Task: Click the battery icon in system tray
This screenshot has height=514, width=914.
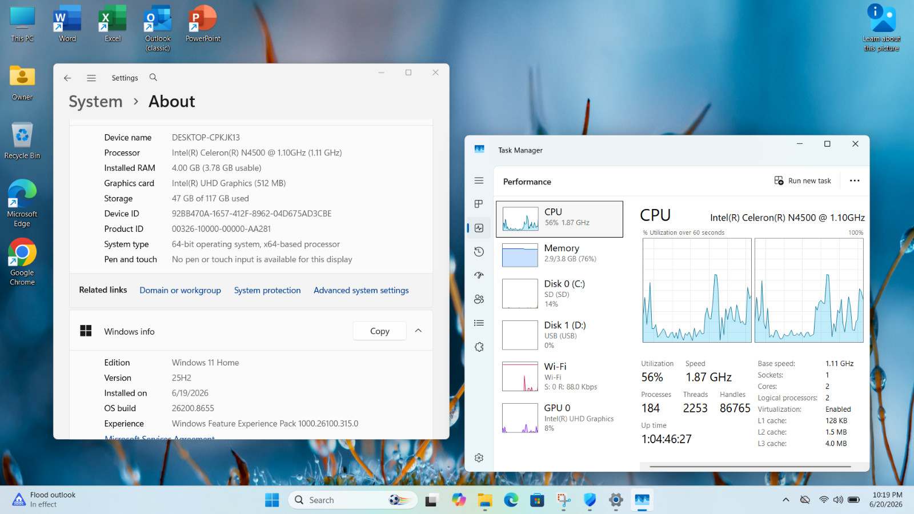Action: click(853, 500)
